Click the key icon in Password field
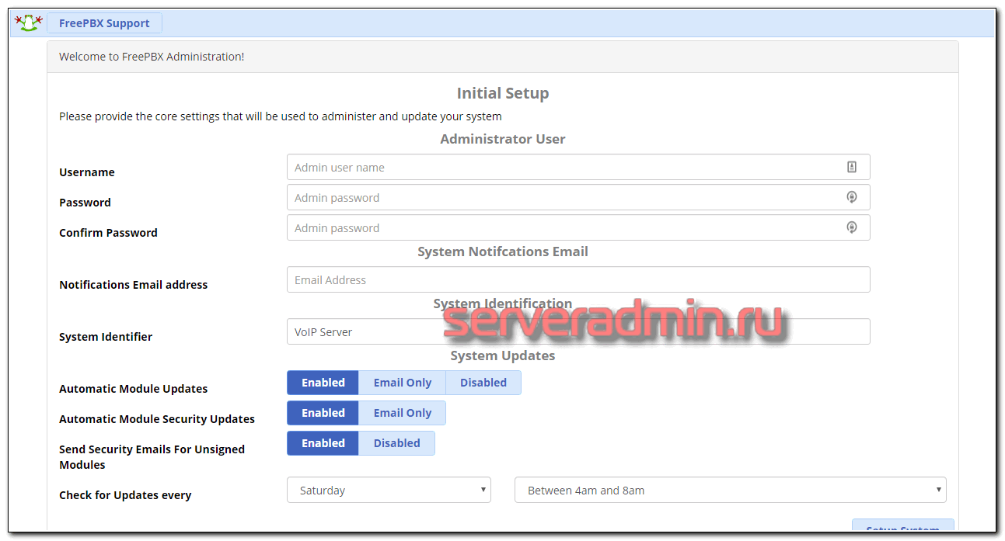 (x=852, y=197)
